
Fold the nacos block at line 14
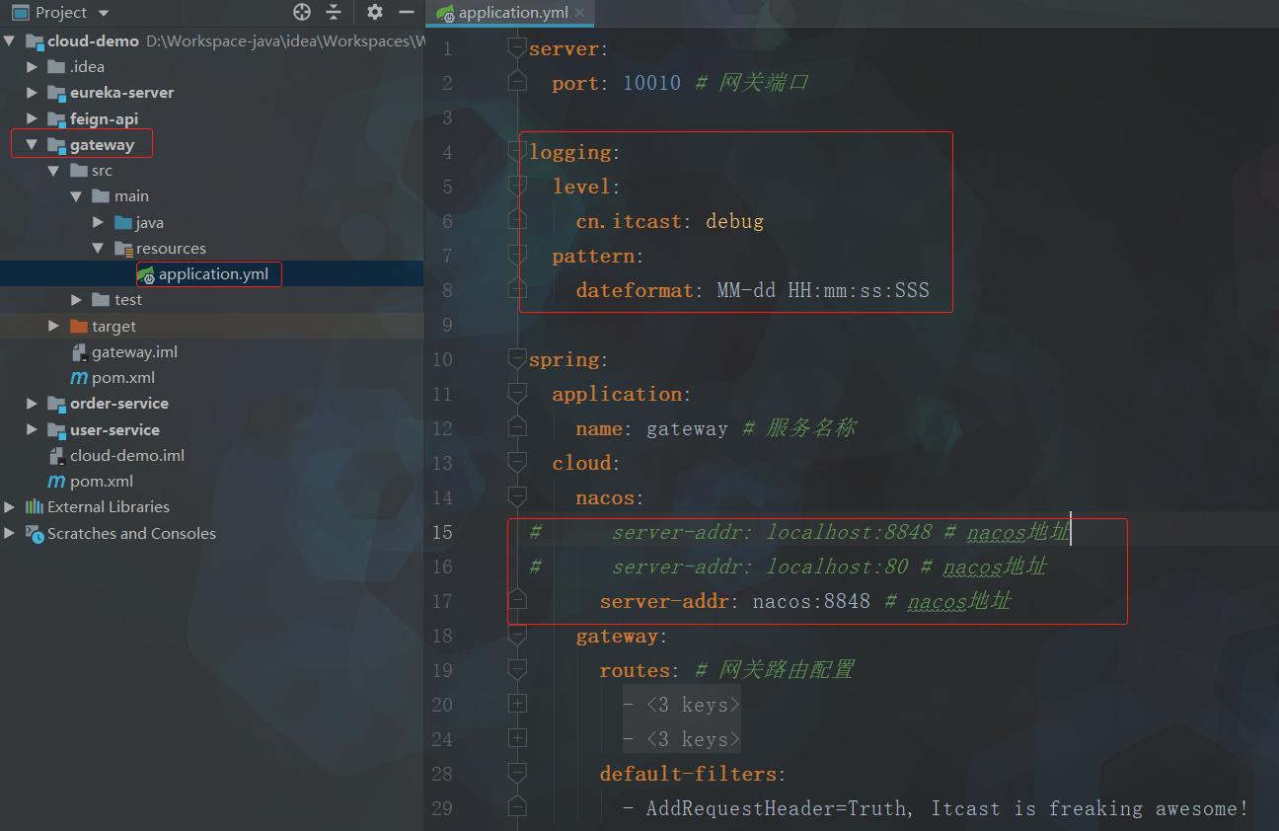516,495
